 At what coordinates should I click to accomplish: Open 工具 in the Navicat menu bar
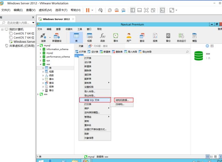[x=80, y=29]
